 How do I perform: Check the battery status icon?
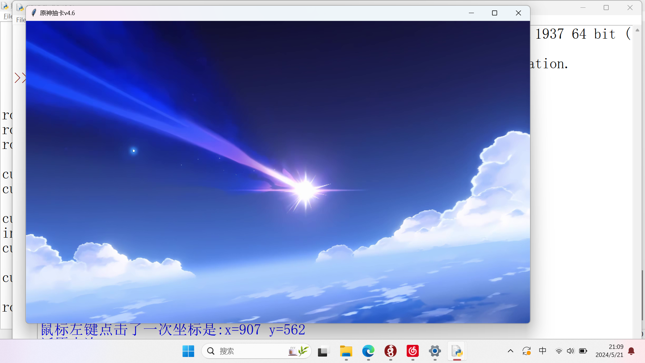[x=583, y=351]
